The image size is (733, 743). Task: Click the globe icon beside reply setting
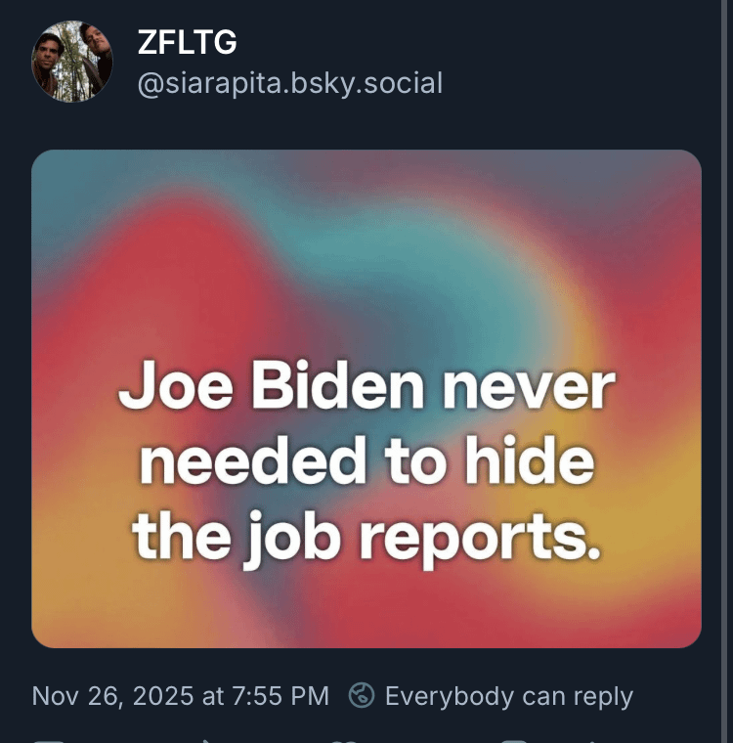[362, 695]
